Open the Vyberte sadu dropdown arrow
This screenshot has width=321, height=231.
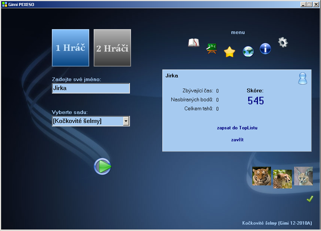click(x=126, y=121)
